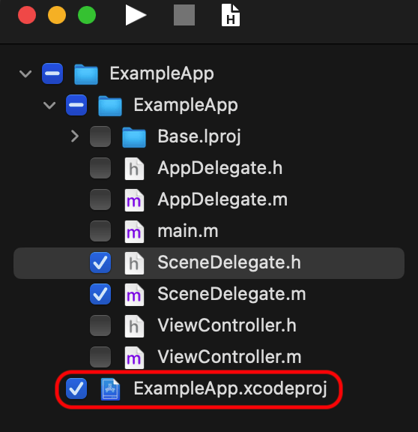Toggle the ExampleApp.xcodeproj checkbox
The width and height of the screenshot is (418, 432).
[76, 388]
